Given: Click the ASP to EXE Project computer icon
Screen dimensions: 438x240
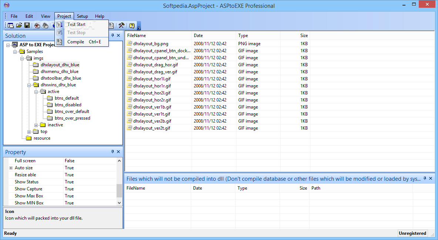Looking at the screenshot, I should pyautogui.click(x=15, y=44).
